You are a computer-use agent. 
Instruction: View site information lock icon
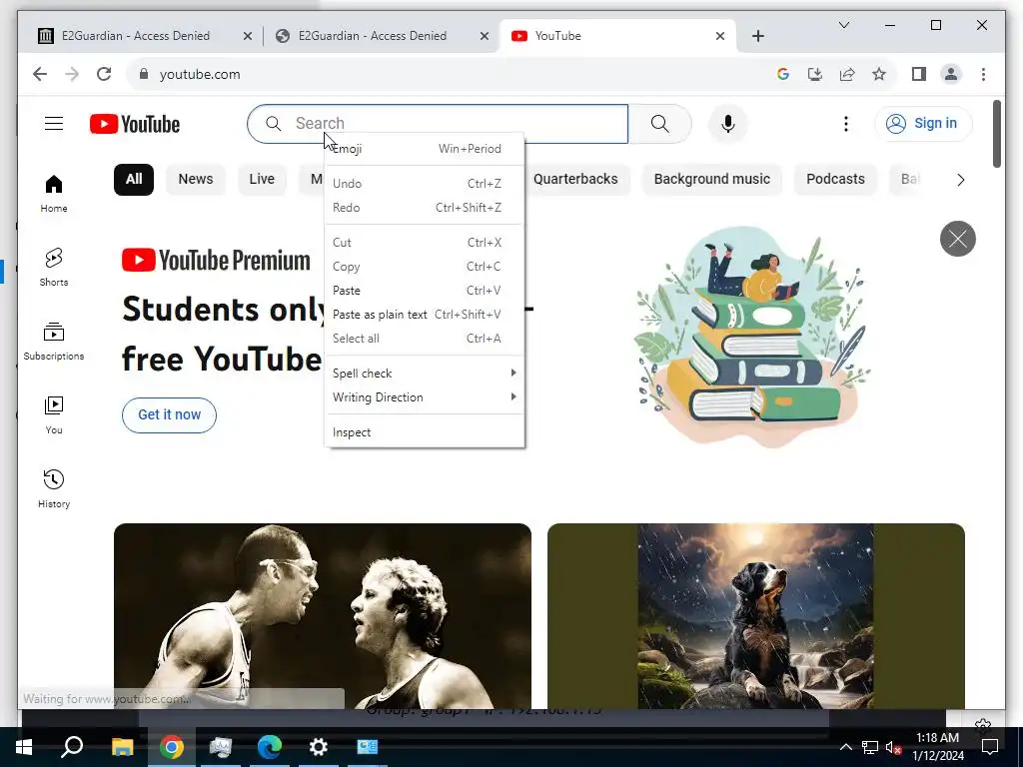coord(144,74)
